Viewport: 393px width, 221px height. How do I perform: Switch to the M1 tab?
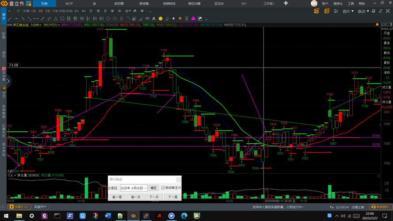[244, 4]
